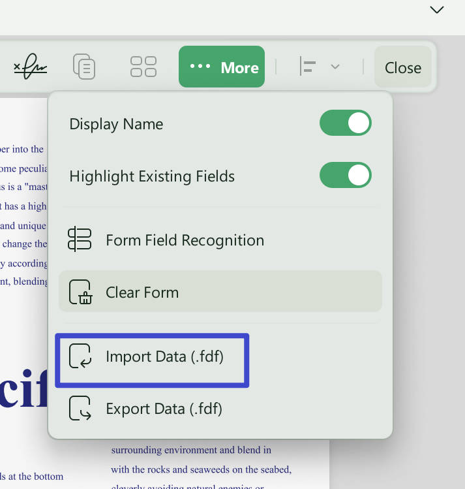Choose Clear Form from the menu
Screen dimensions: 465x489
click(220, 292)
